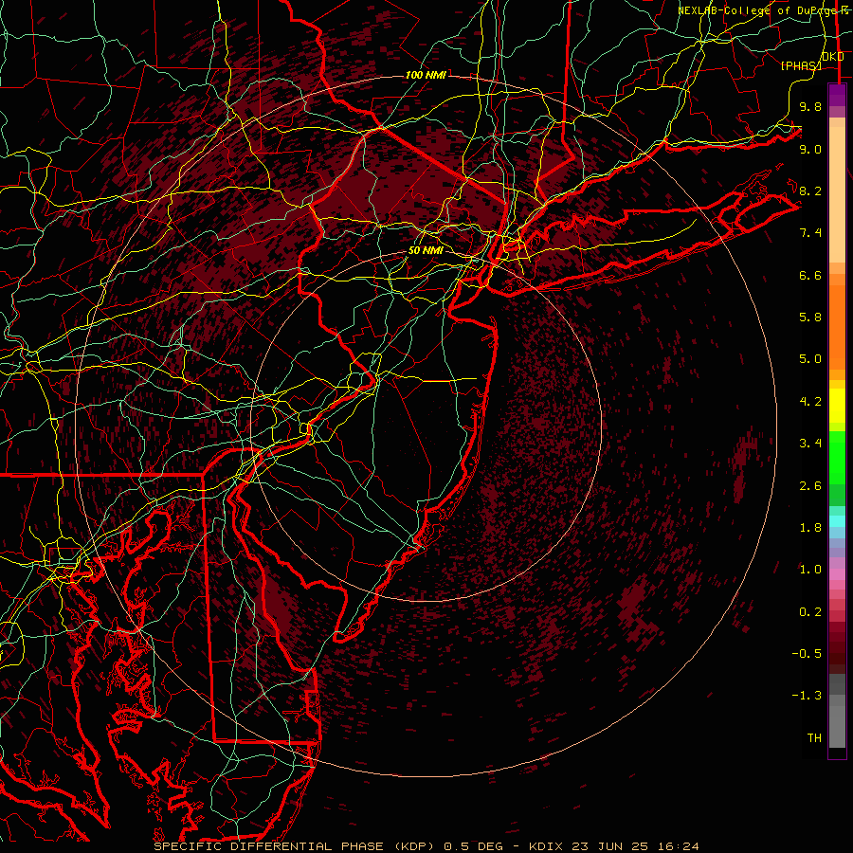Pick the pink band near the 1.0 label
Viewport: 853px width, 853px height.
click(837, 574)
